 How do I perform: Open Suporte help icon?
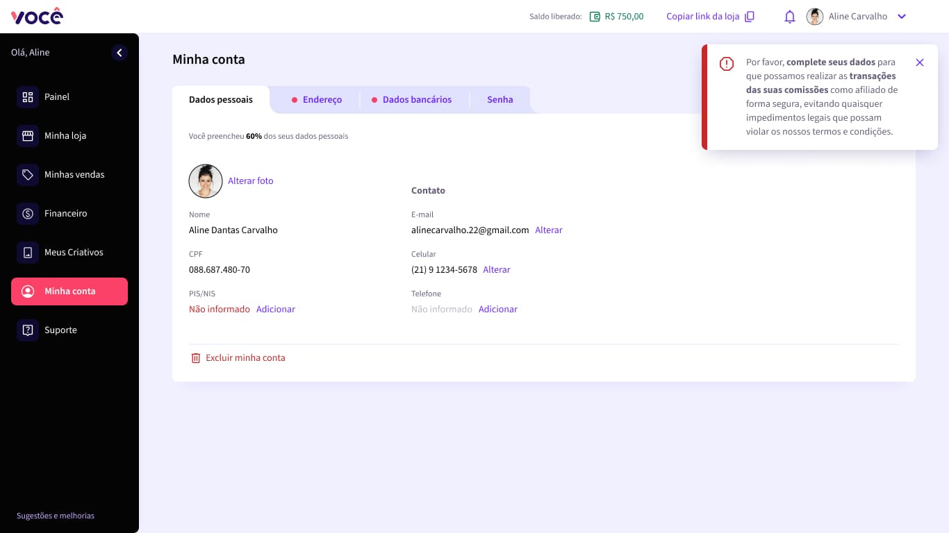point(28,330)
